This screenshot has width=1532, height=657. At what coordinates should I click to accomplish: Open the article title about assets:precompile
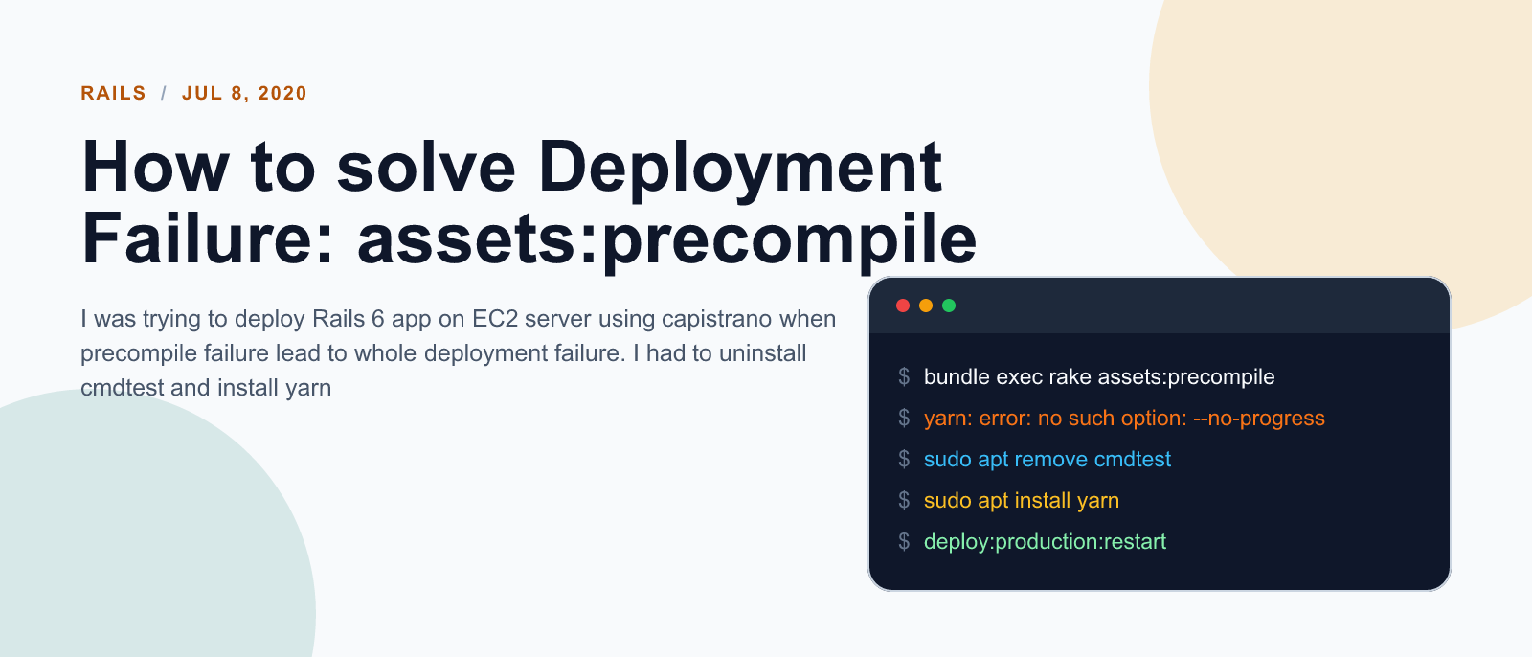(529, 202)
